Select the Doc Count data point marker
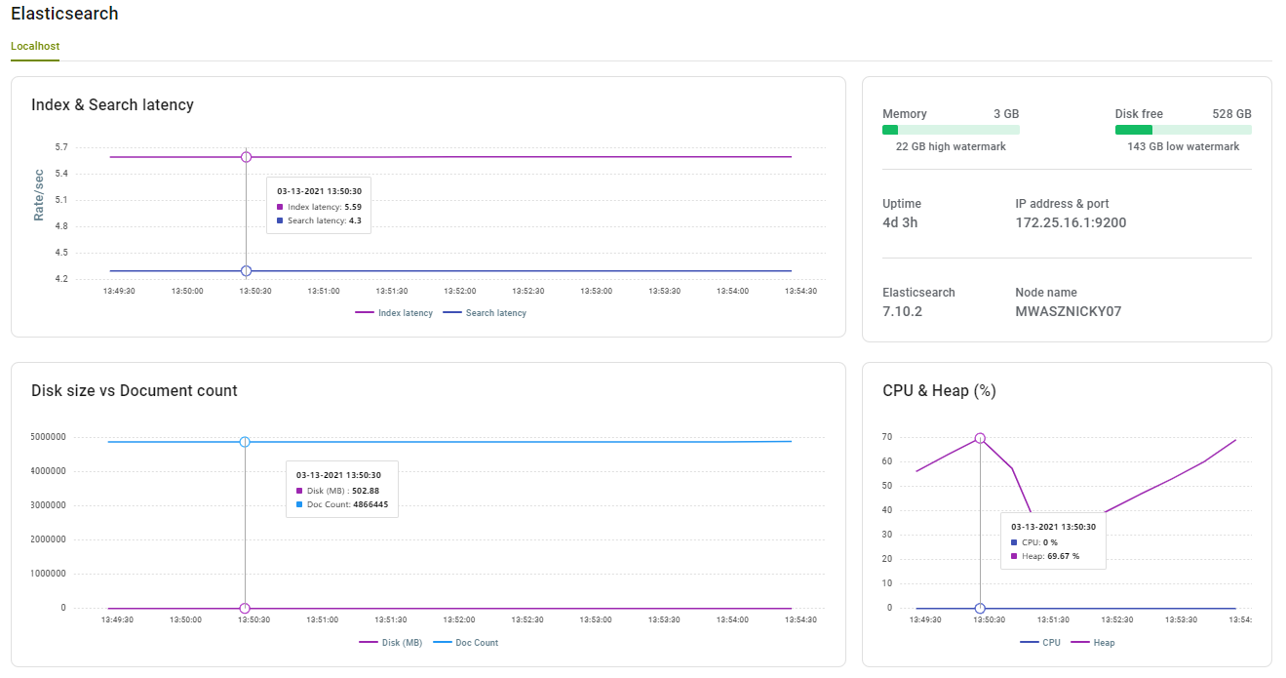Image resolution: width=1286 pixels, height=678 pixels. pyautogui.click(x=245, y=442)
